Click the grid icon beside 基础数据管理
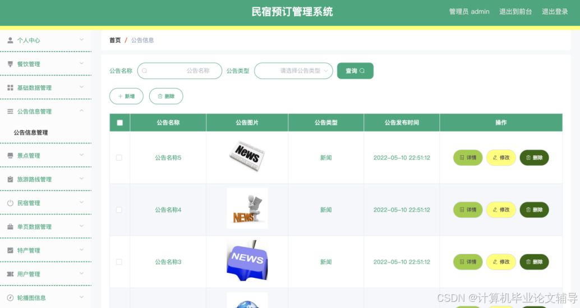 point(10,87)
